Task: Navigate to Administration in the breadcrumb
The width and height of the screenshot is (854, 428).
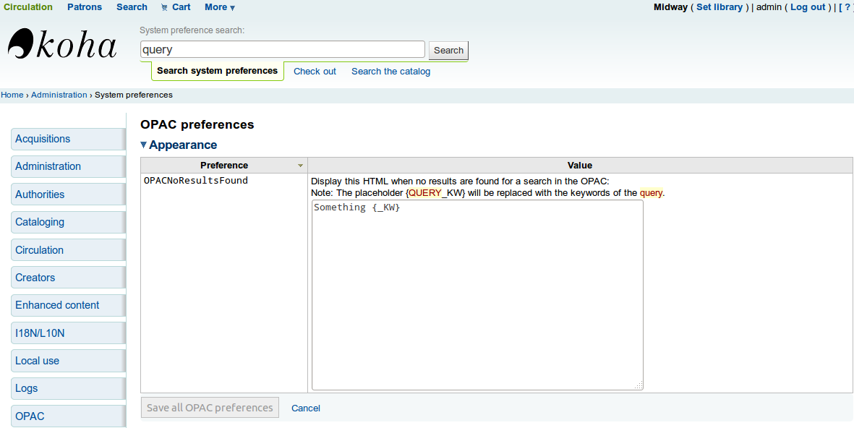Action: tap(59, 95)
